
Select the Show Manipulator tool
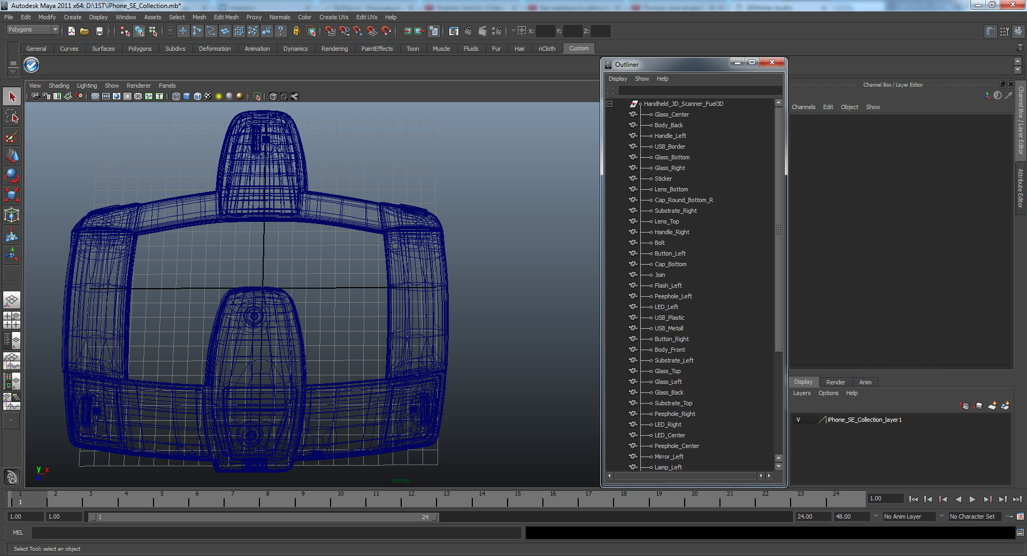(x=12, y=254)
